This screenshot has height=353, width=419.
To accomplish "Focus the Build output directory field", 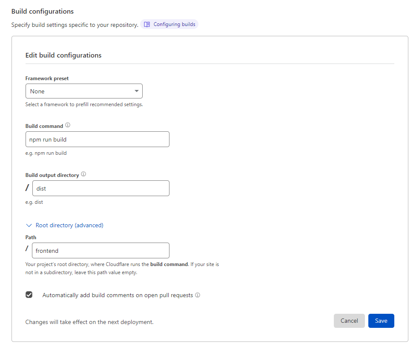I will click(x=101, y=188).
